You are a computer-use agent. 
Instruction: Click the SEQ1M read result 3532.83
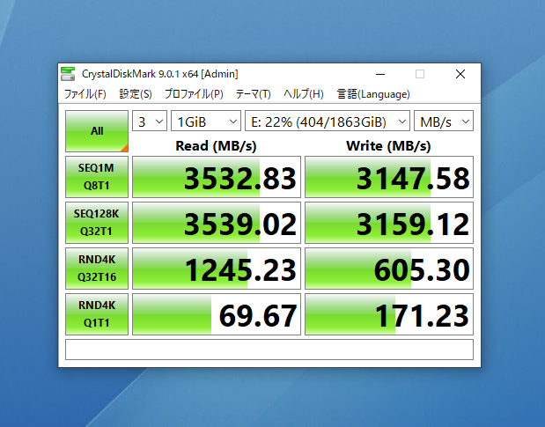click(217, 177)
